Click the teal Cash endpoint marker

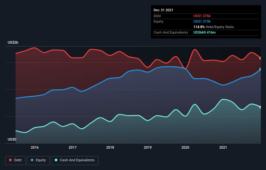point(260,107)
